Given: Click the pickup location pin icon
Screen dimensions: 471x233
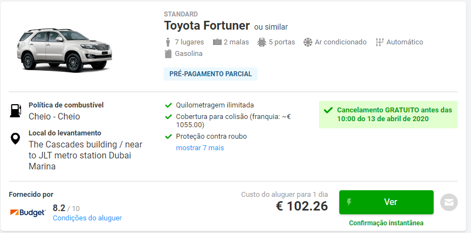Looking at the screenshot, I should pyautogui.click(x=15, y=139).
